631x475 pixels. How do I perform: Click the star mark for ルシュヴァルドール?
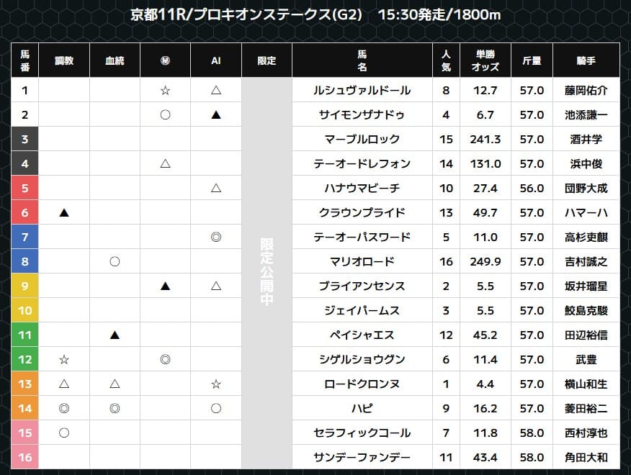click(165, 90)
